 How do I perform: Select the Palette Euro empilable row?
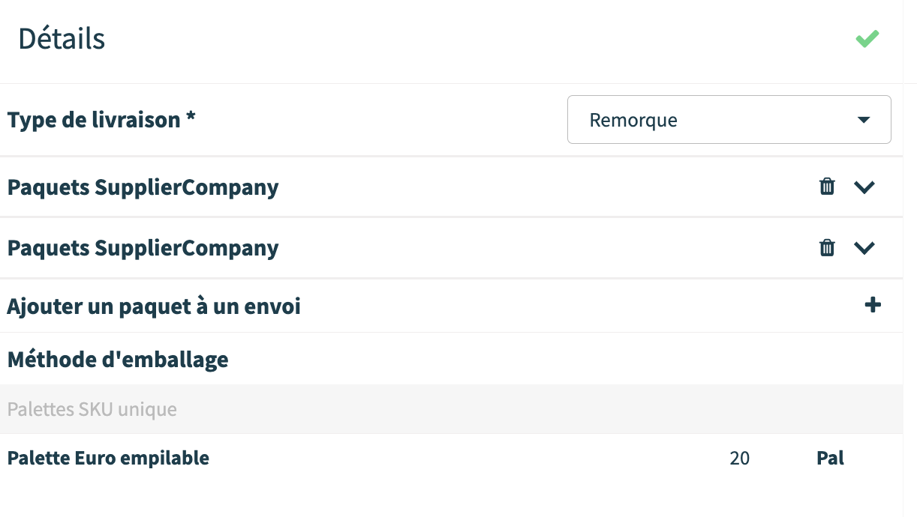[451, 458]
